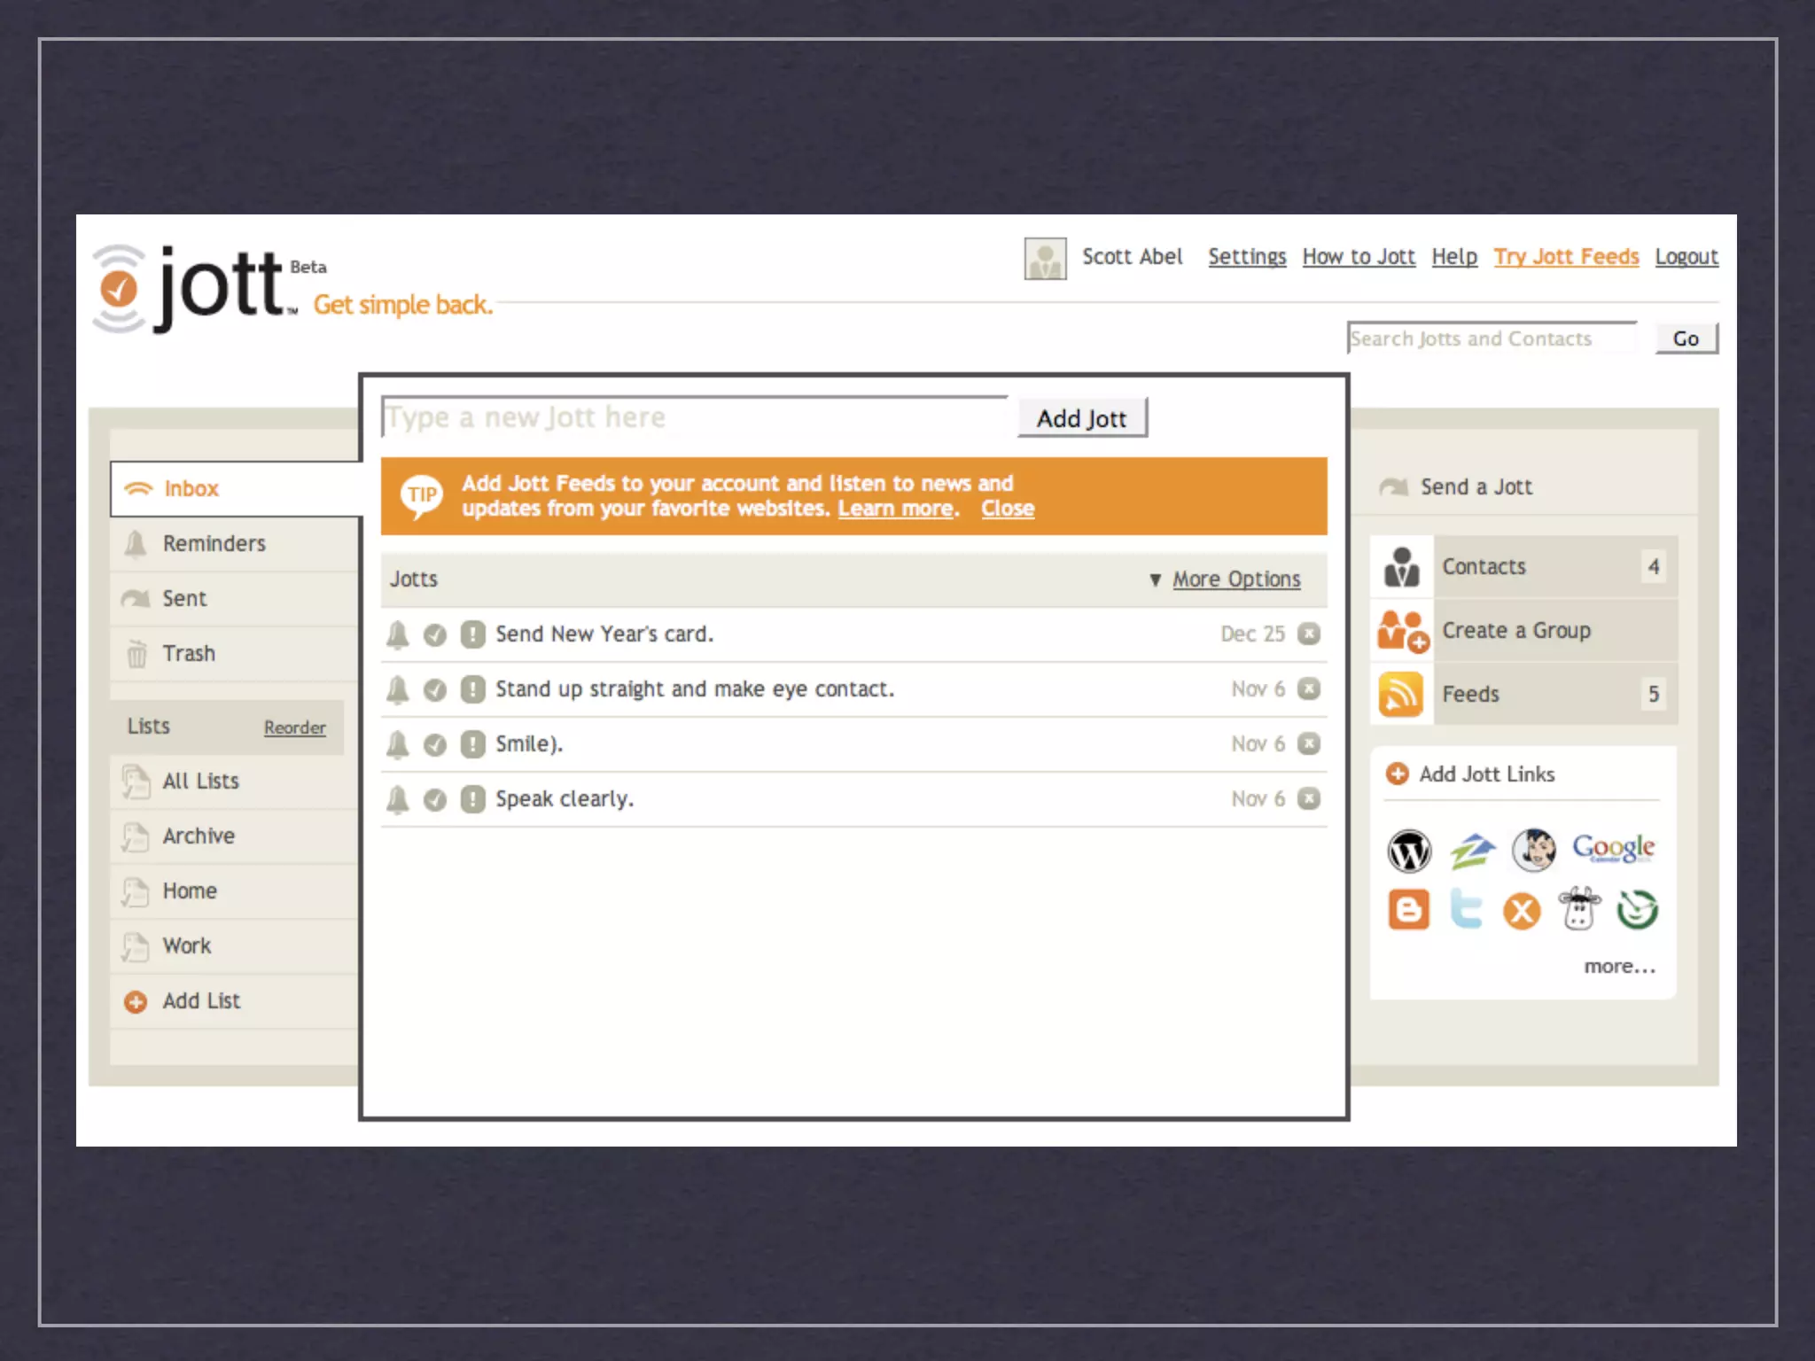
Task: Open the Blogger Jott Link icon
Action: (1408, 910)
